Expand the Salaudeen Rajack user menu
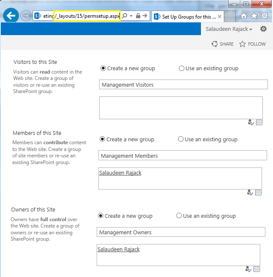This screenshot has width=273, height=277. tap(229, 29)
